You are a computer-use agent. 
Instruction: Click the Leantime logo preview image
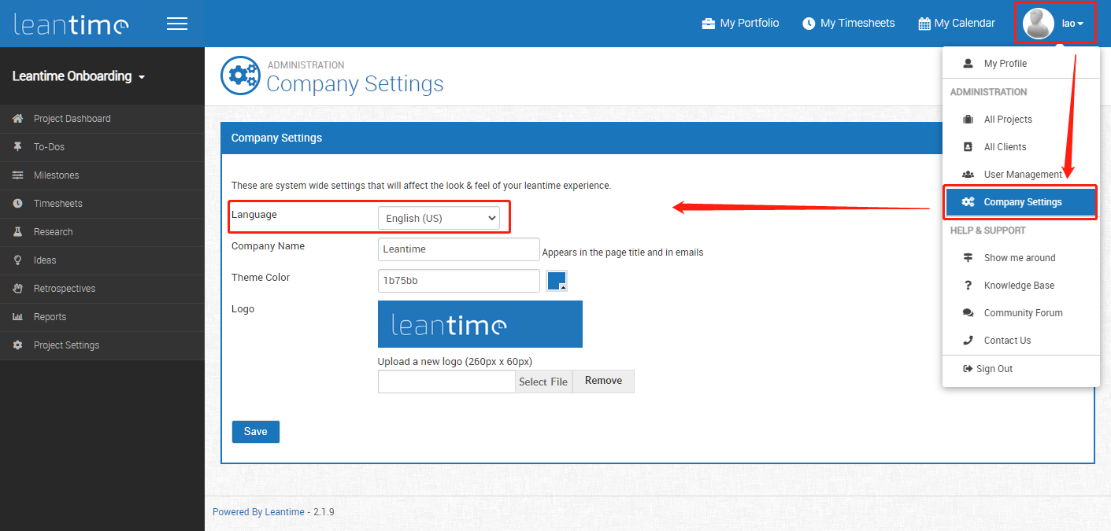pyautogui.click(x=480, y=324)
